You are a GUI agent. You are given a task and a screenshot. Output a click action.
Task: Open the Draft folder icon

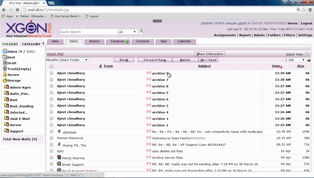pyautogui.click(x=4, y=63)
